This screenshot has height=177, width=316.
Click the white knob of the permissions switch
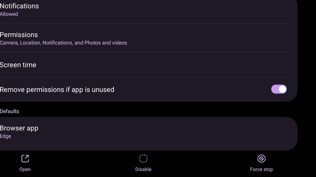pyautogui.click(x=282, y=89)
